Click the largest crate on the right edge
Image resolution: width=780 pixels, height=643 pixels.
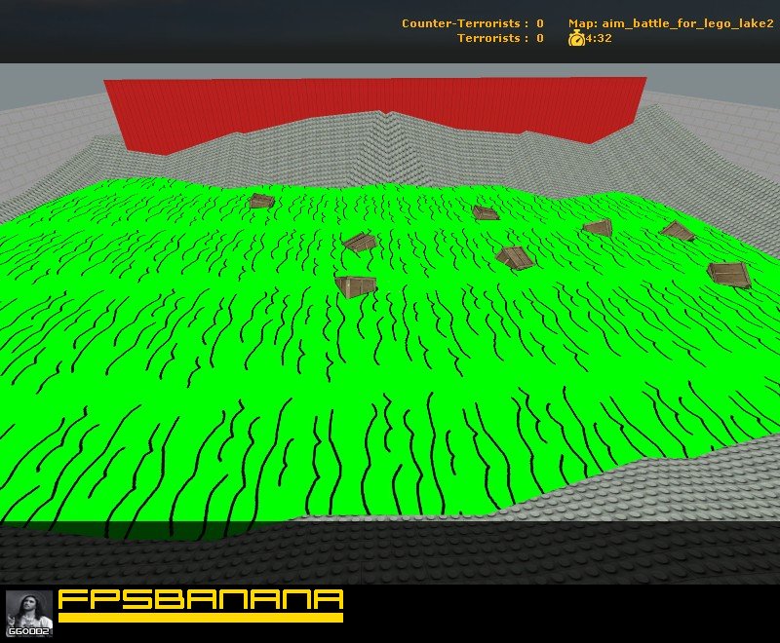(x=729, y=275)
